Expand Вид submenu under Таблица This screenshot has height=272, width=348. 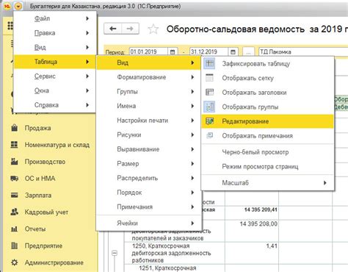pyautogui.click(x=149, y=62)
